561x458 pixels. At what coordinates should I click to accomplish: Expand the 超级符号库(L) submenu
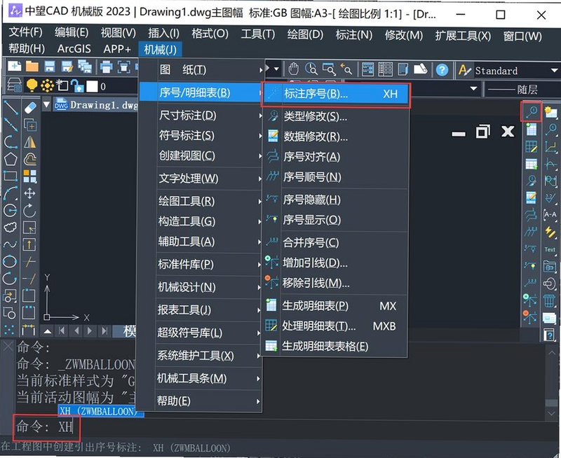click(x=208, y=333)
